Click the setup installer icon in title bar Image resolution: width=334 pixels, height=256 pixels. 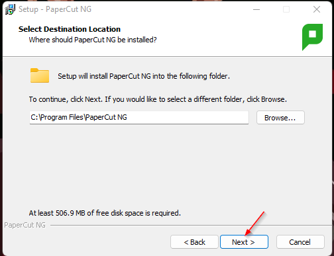[10, 9]
